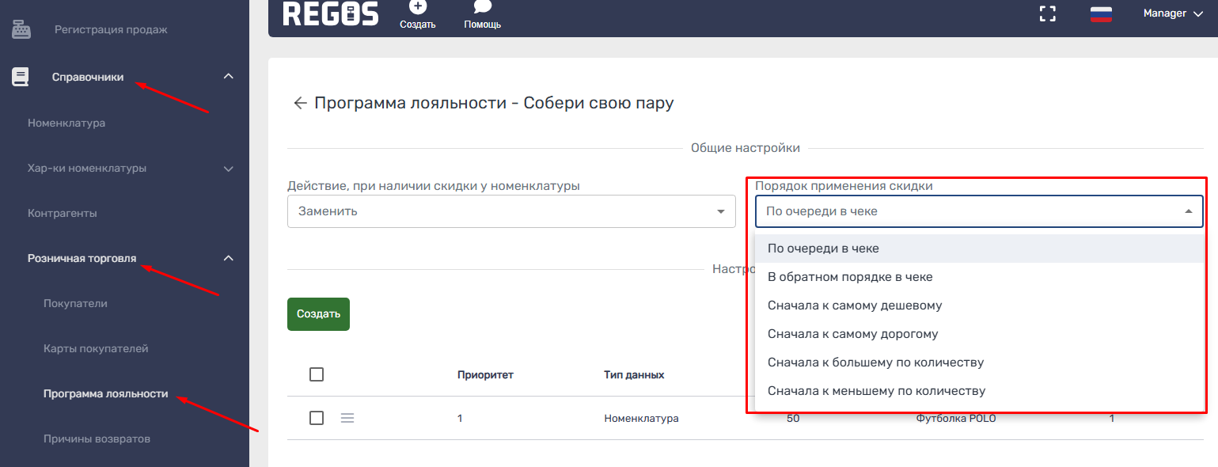Click the Создать plus icon in header

(x=417, y=7)
